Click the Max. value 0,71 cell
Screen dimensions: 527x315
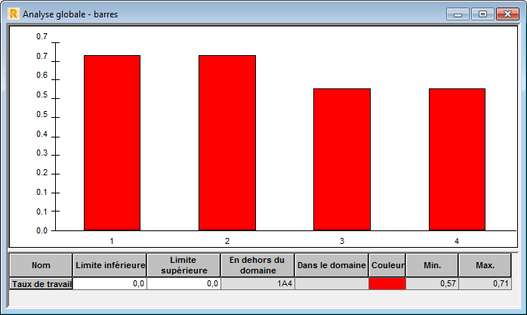(x=485, y=284)
